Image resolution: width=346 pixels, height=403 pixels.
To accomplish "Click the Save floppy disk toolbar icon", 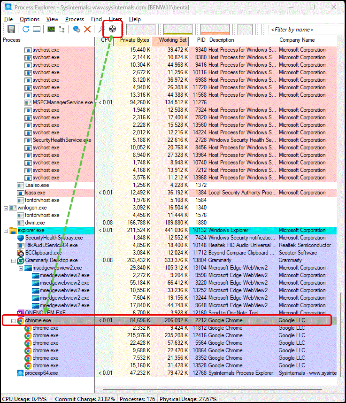I will tap(11, 29).
